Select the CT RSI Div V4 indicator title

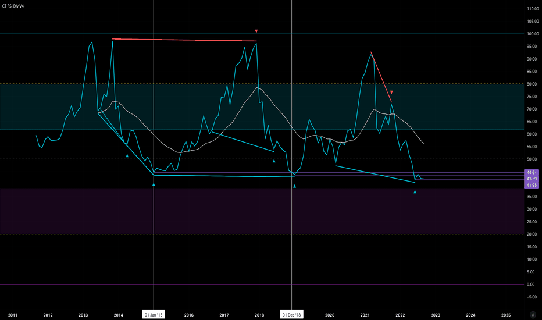tap(13, 6)
